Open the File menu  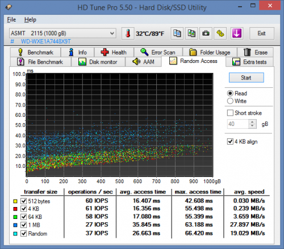[x=11, y=20]
